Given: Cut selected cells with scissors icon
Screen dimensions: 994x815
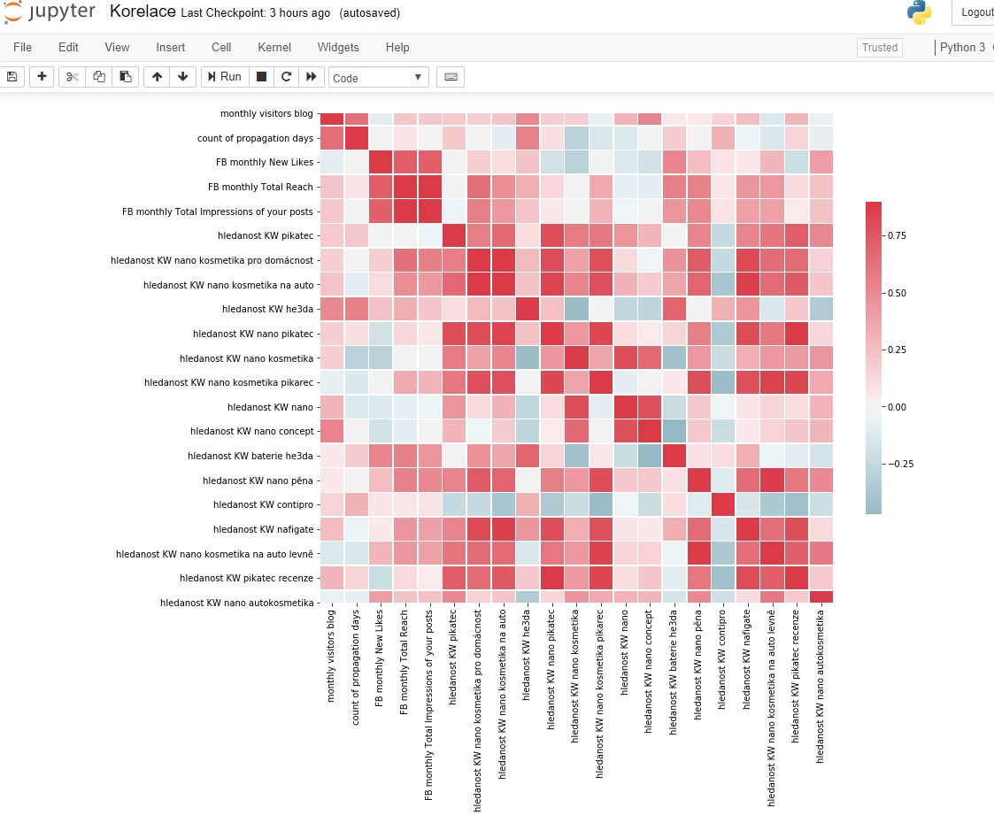Looking at the screenshot, I should tap(73, 77).
